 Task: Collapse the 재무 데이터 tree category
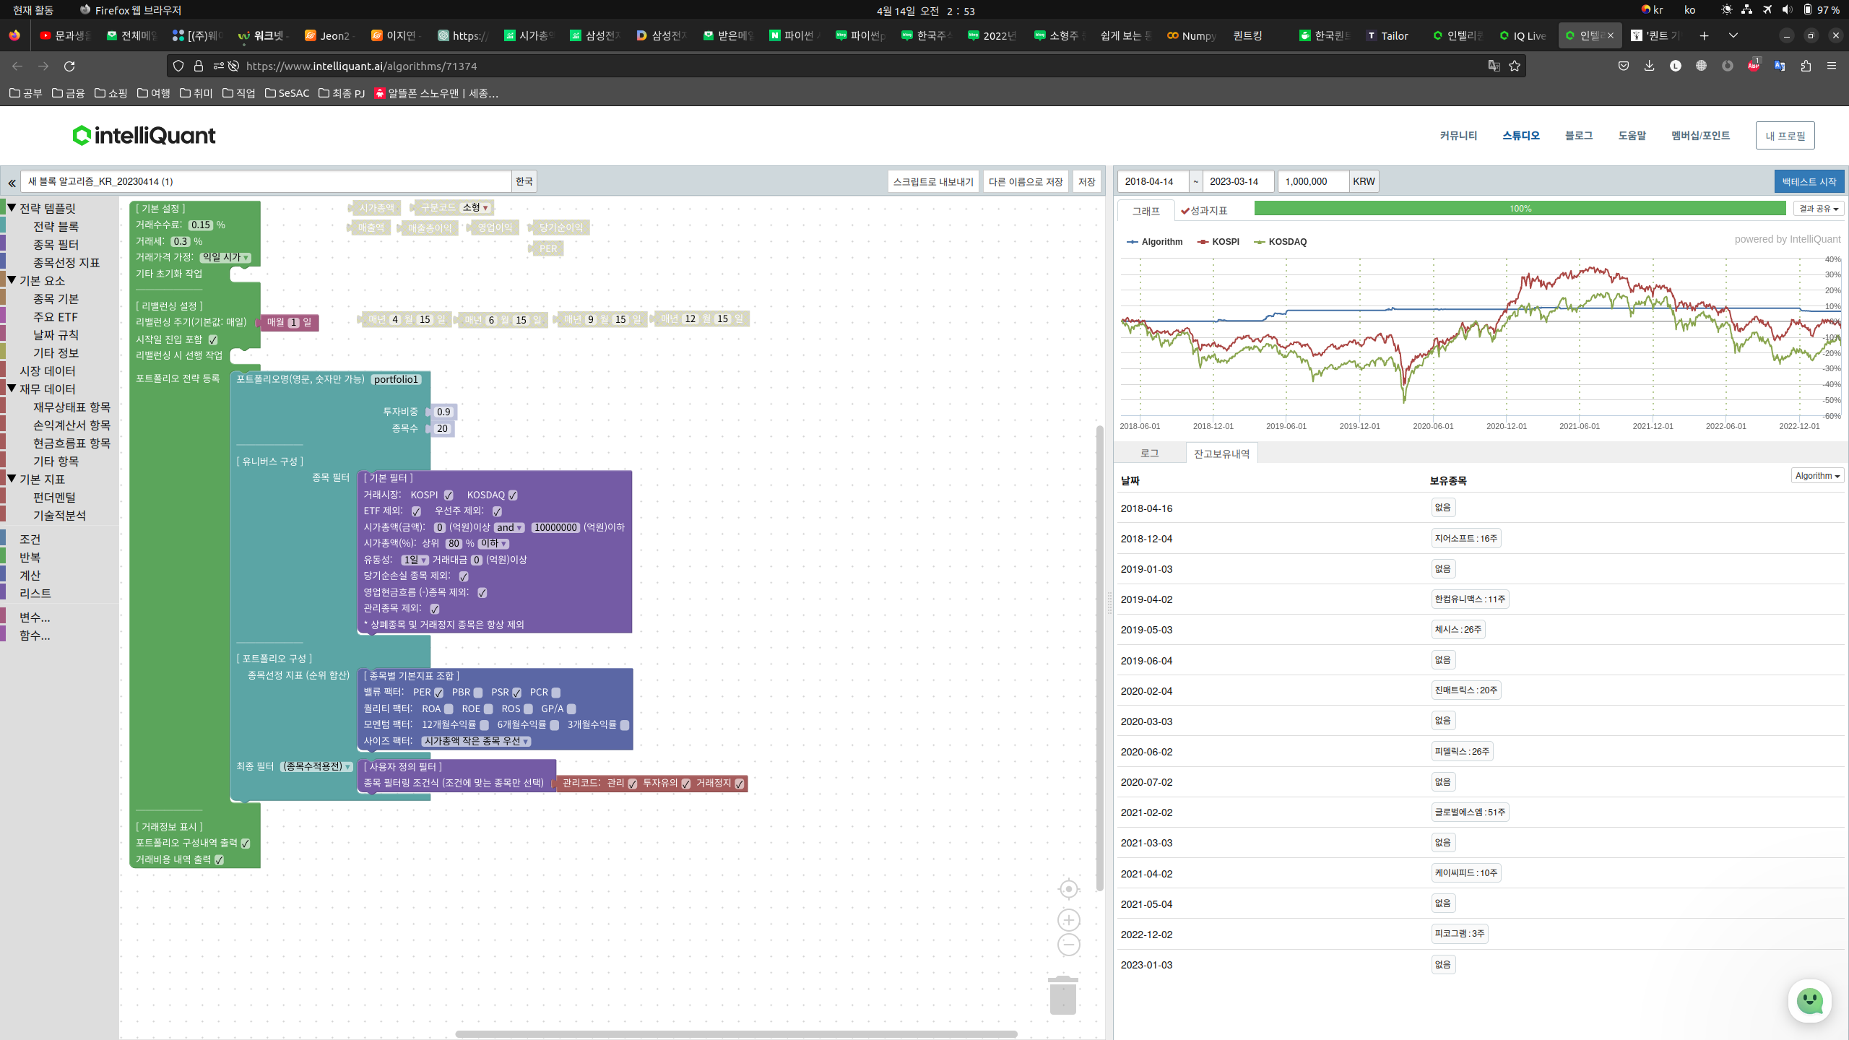(12, 389)
